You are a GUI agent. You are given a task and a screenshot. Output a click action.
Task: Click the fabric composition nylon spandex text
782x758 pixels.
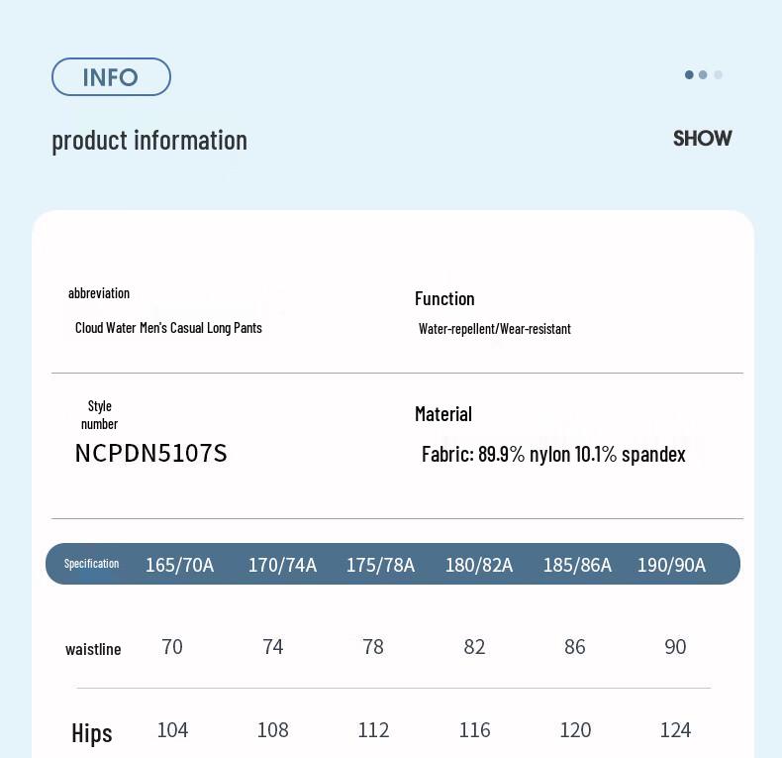(553, 454)
